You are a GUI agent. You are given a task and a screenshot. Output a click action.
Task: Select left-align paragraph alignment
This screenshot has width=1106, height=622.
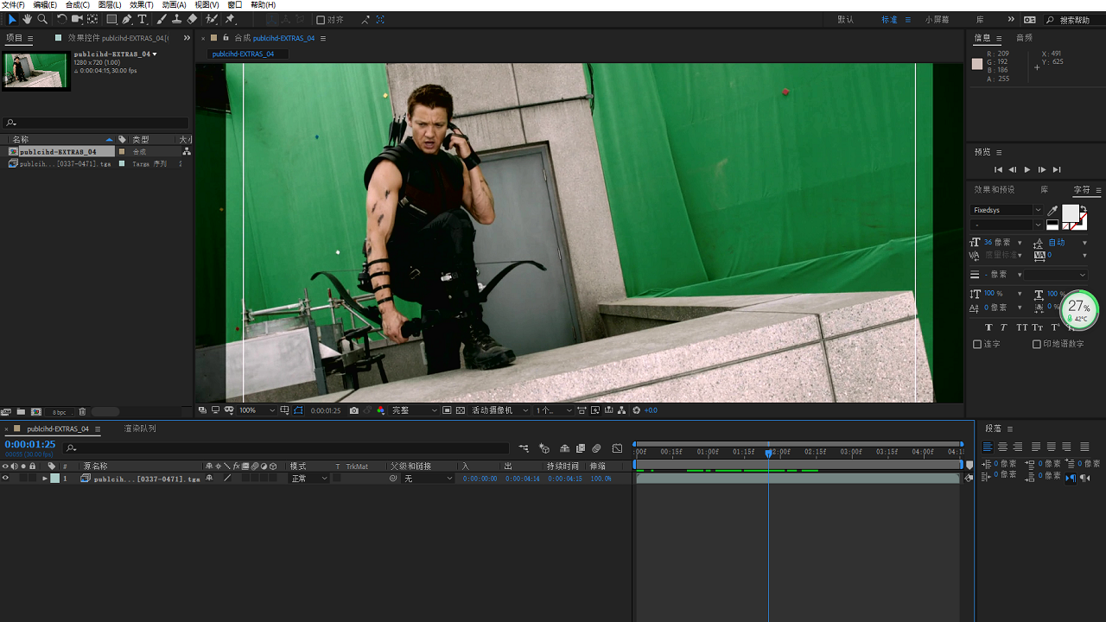pos(987,447)
